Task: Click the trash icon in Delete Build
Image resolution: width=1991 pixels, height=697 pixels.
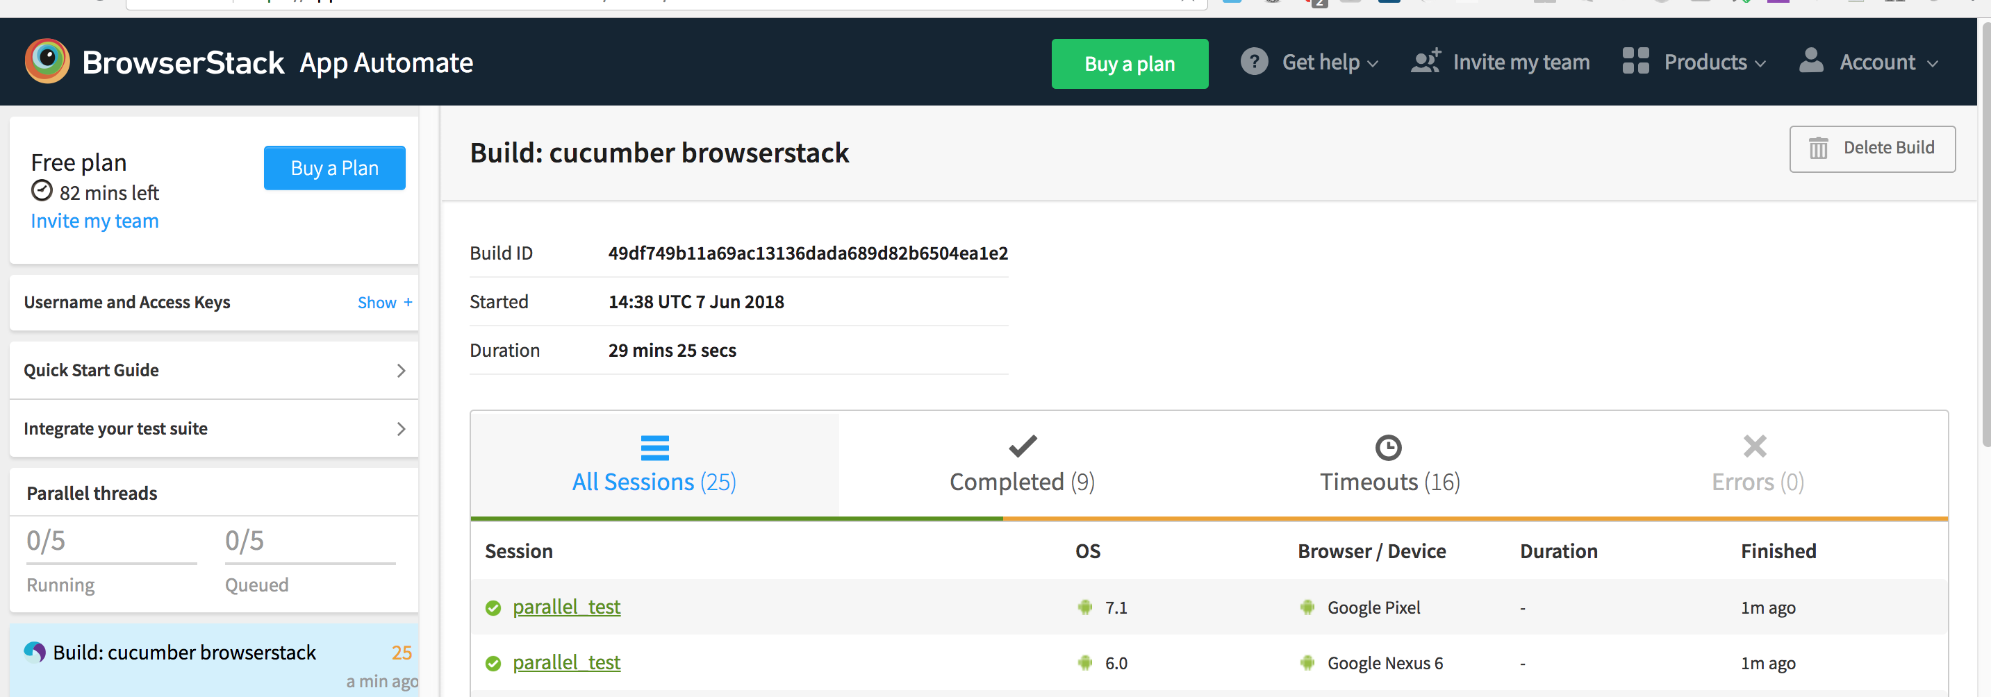Action: (x=1818, y=148)
